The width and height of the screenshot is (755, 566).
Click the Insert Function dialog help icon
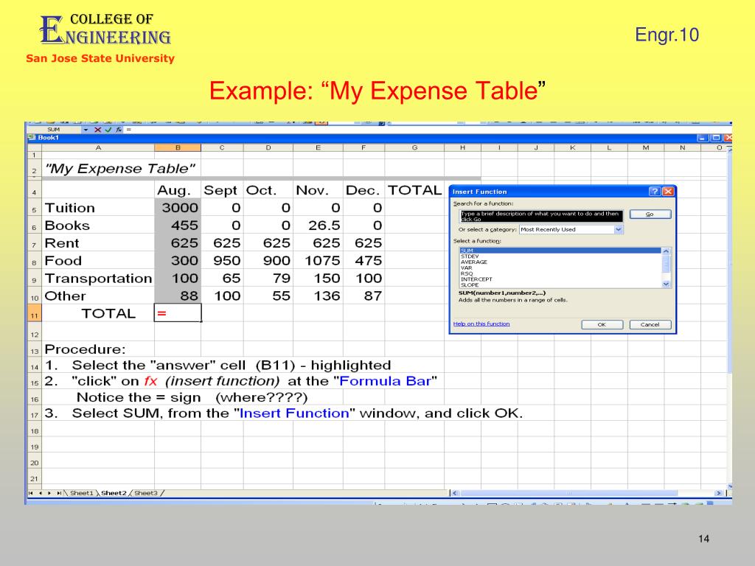click(654, 192)
